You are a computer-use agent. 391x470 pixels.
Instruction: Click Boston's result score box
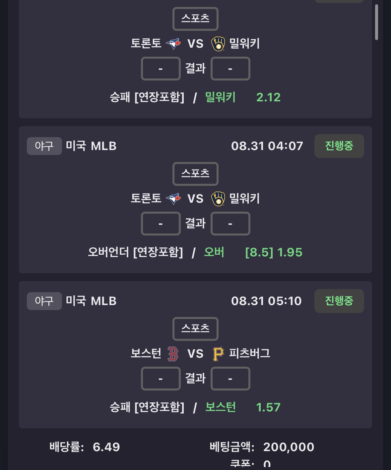click(x=161, y=379)
